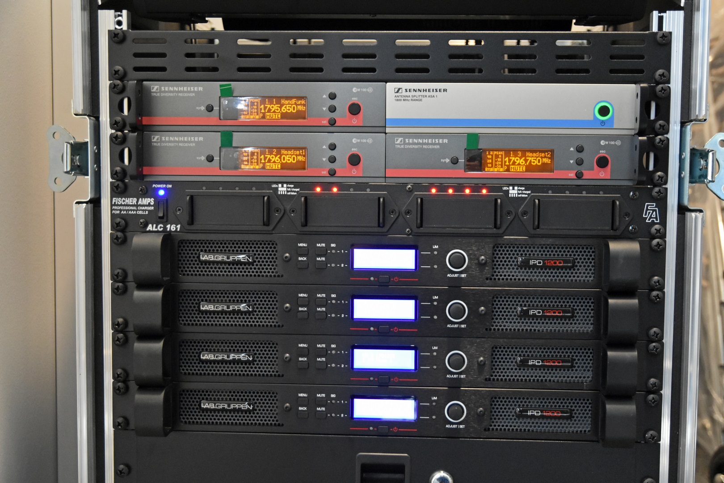Push the sync button on the HandFunk receiver
The width and height of the screenshot is (724, 483).
[210, 108]
